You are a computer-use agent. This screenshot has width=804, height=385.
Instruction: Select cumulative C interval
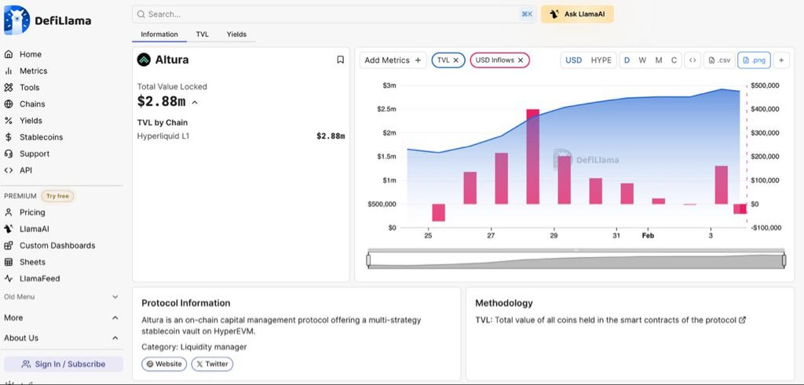pyautogui.click(x=674, y=60)
